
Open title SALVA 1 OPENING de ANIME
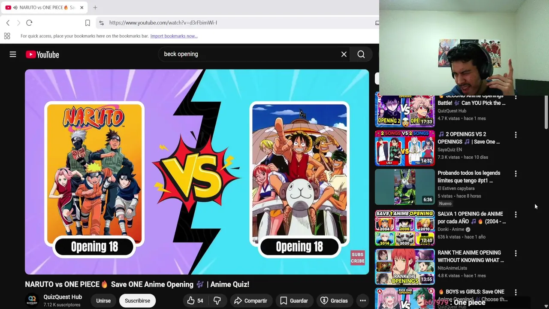pyautogui.click(x=471, y=218)
